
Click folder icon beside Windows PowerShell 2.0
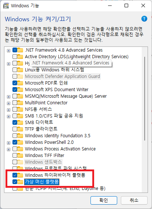tap(20, 142)
